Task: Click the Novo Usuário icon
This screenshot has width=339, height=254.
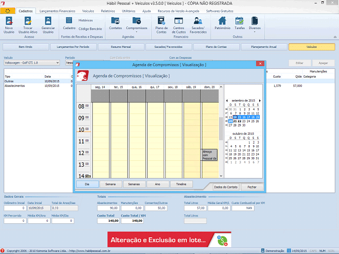Action: [x=9, y=25]
